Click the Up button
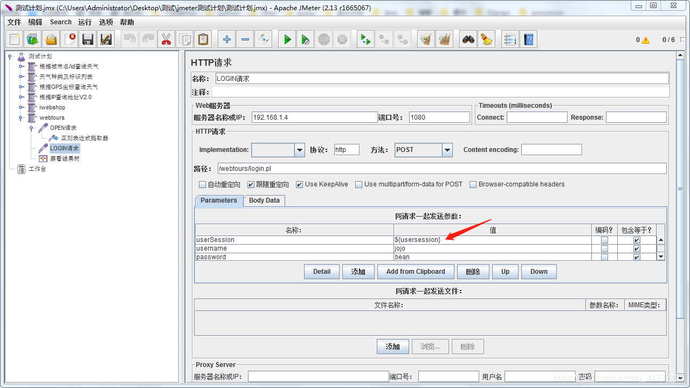 pos(505,272)
